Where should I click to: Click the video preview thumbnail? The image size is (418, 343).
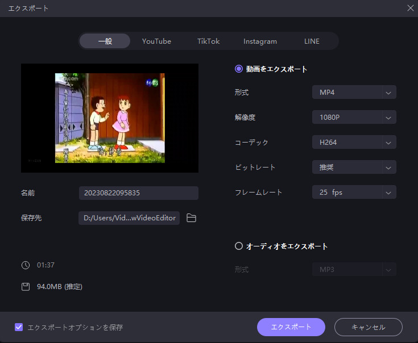(110, 118)
